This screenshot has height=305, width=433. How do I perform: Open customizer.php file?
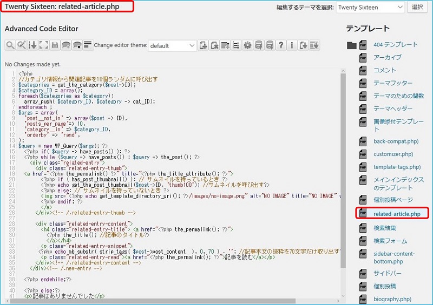393,154
